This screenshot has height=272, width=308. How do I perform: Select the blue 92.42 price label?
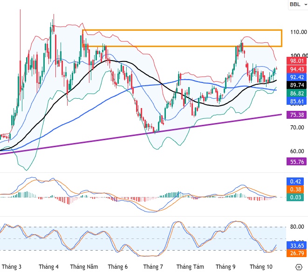point(297,77)
